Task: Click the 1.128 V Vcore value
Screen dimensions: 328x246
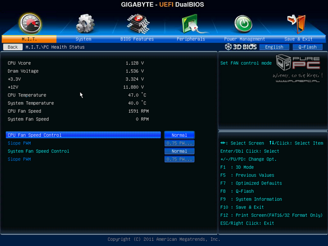Action: [x=135, y=63]
